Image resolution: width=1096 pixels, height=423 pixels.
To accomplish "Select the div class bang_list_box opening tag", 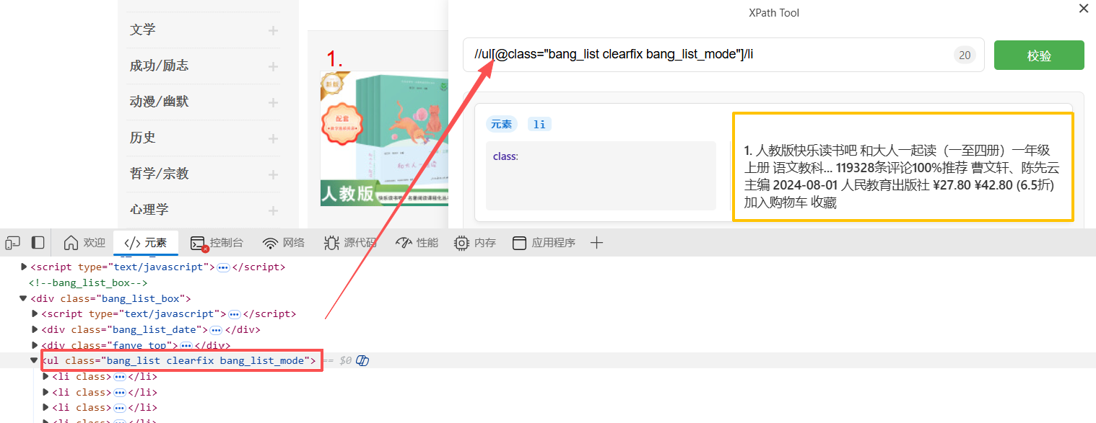I will [110, 298].
